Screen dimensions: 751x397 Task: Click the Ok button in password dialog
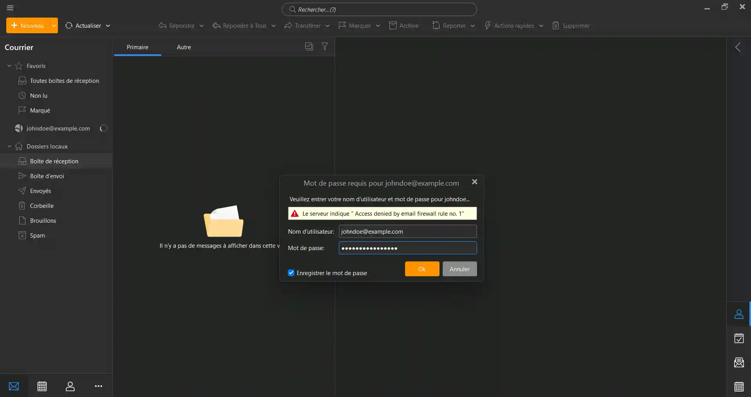tap(421, 269)
